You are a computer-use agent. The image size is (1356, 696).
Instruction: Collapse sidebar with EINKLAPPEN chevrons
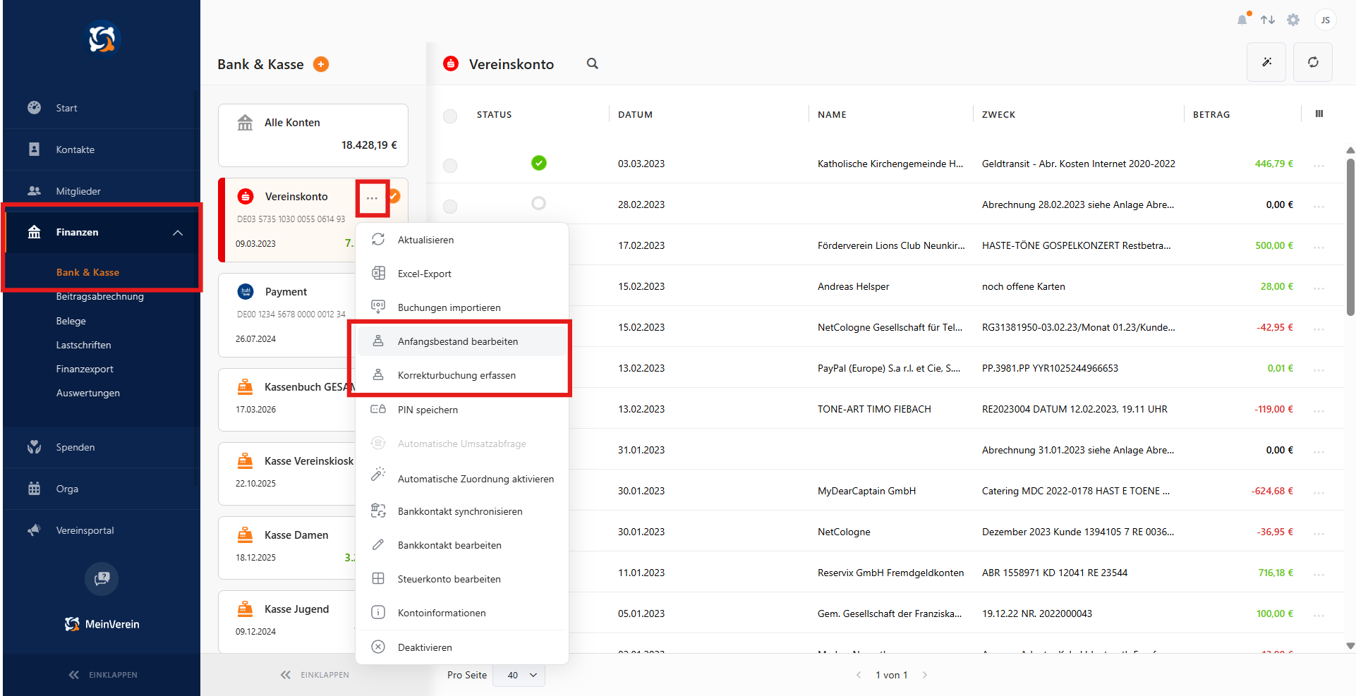click(103, 675)
